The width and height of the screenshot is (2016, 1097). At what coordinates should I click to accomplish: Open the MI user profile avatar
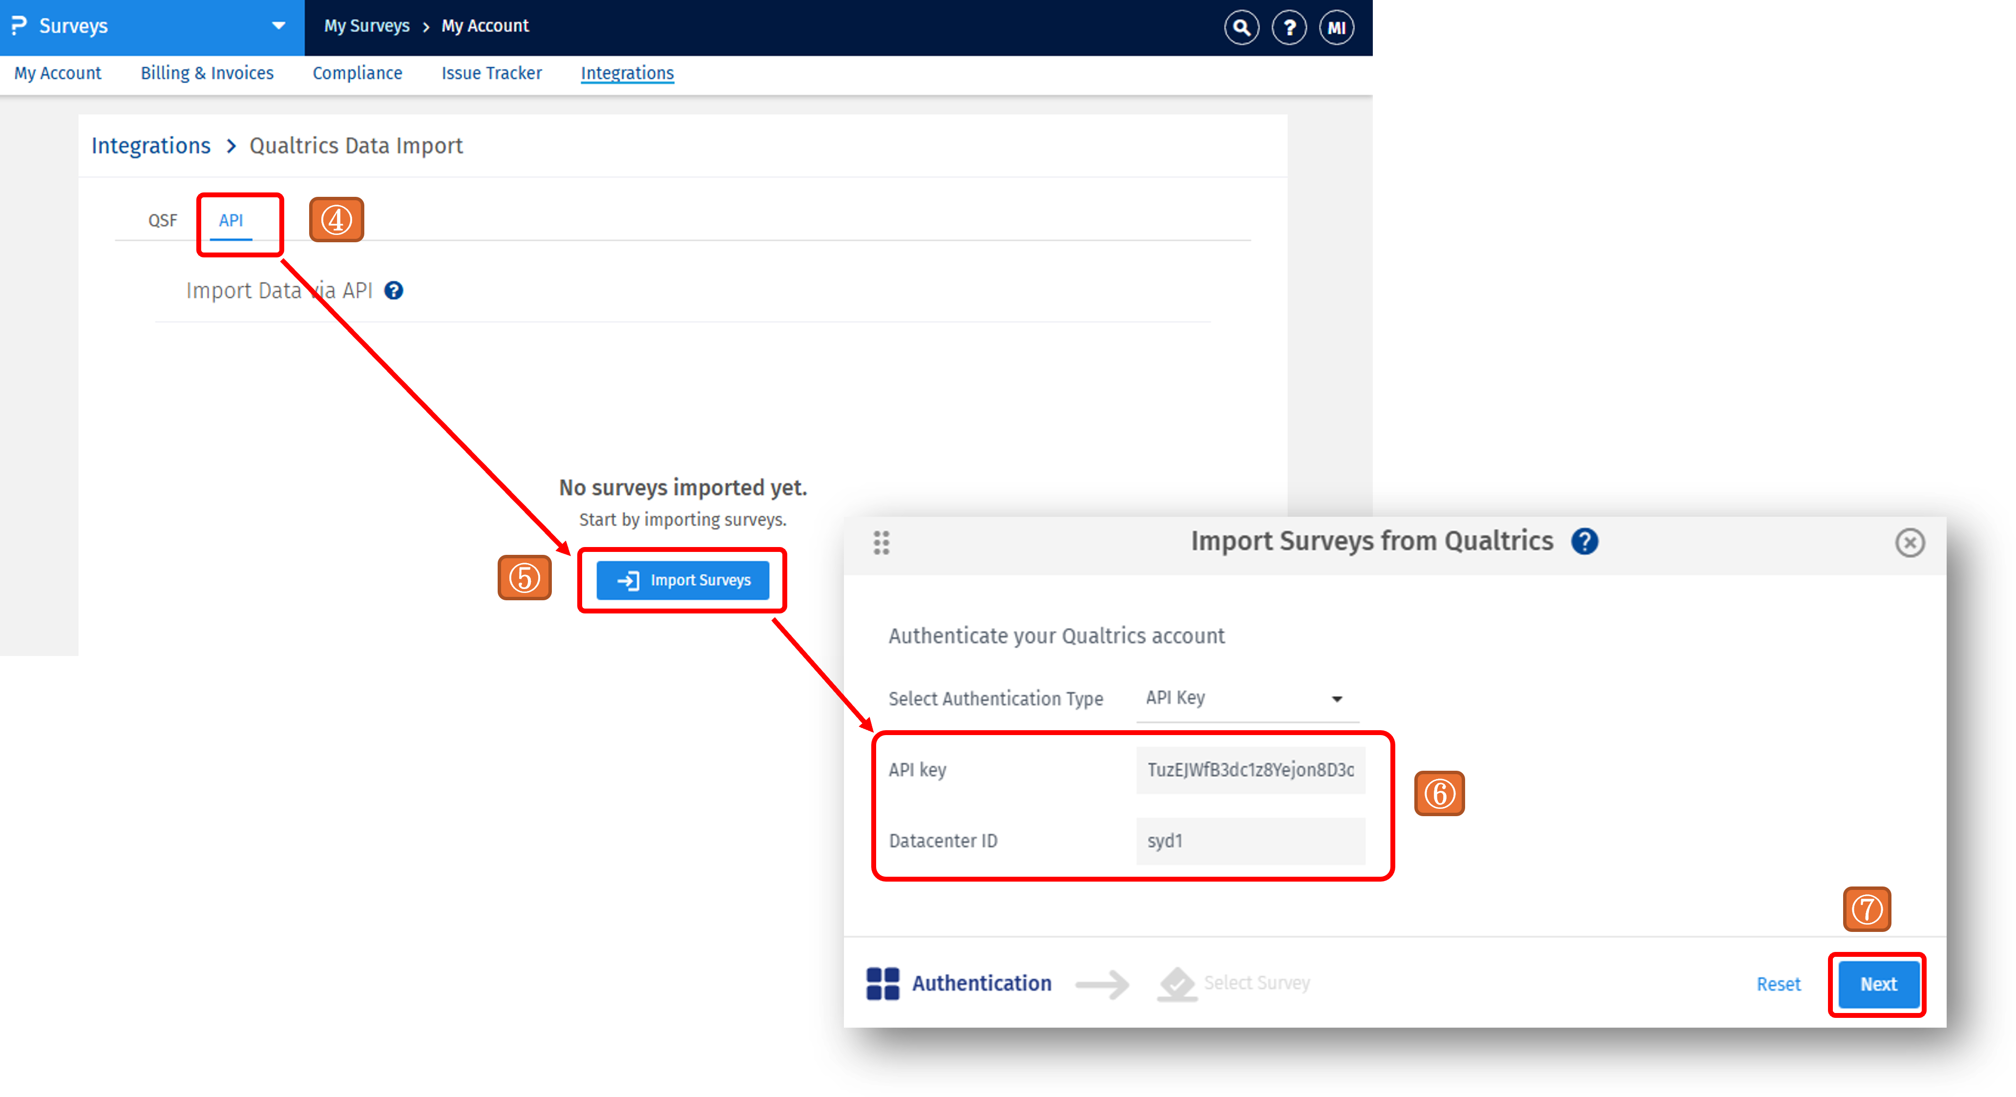[1337, 28]
